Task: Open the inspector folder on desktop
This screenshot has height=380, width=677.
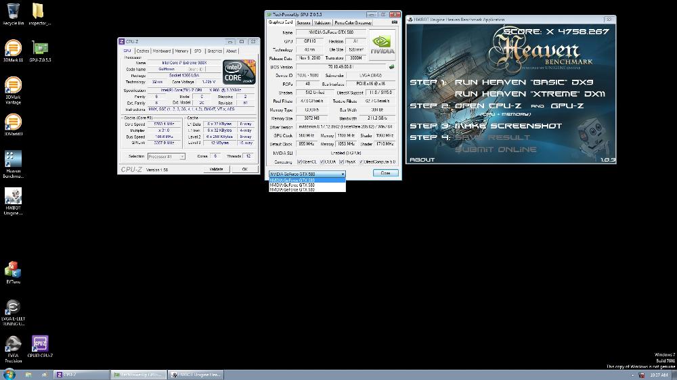Action: click(39, 14)
